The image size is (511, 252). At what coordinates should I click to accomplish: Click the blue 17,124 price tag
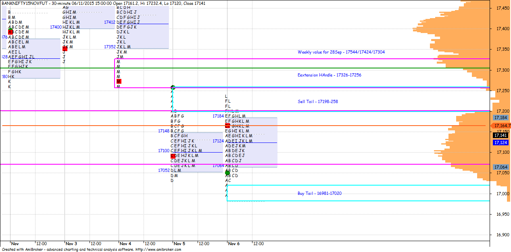click(501, 143)
